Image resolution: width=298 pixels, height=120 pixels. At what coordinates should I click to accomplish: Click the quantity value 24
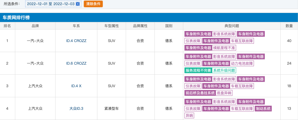(x=289, y=63)
